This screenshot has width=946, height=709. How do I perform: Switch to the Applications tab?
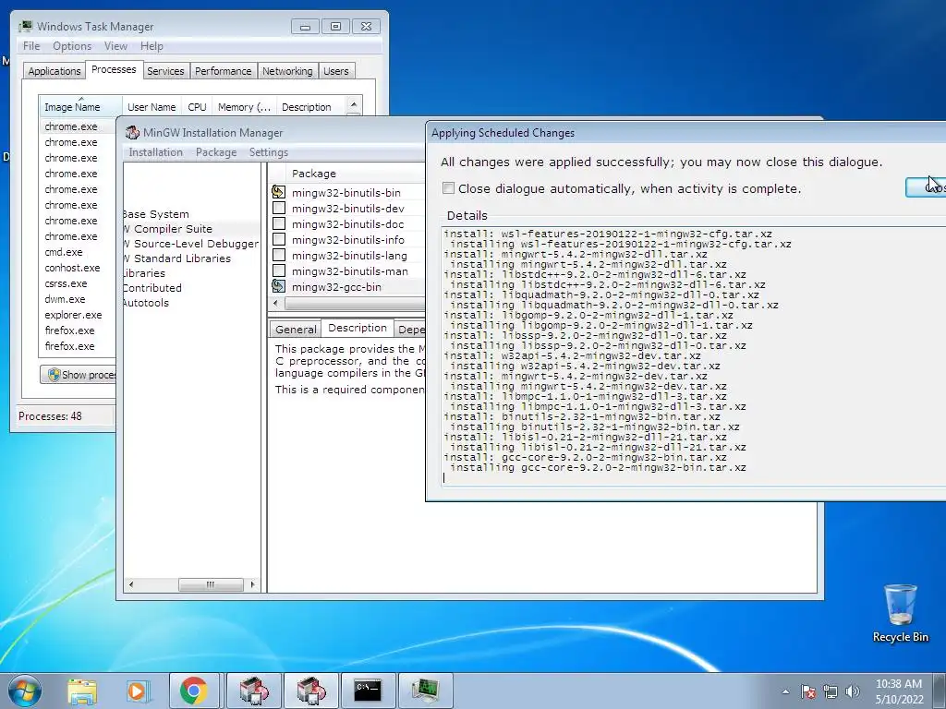pos(55,71)
